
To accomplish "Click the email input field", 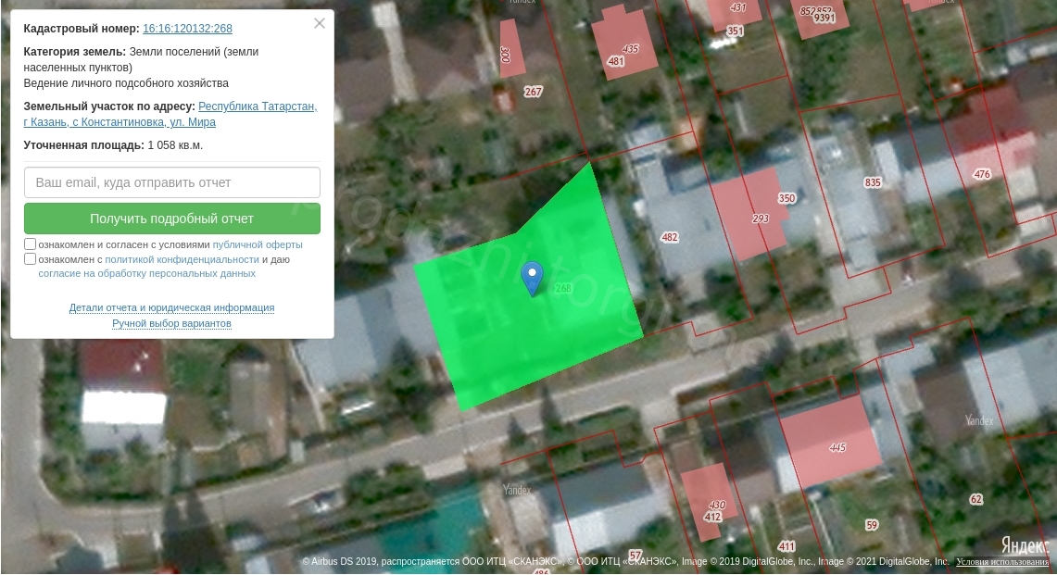I will coord(172,182).
